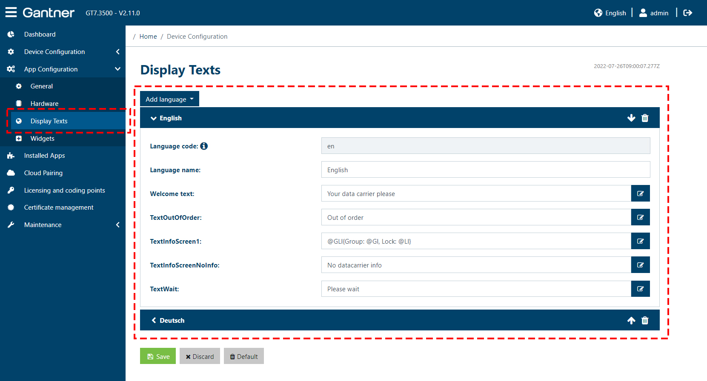Save the display texts
The width and height of the screenshot is (707, 381).
pyautogui.click(x=158, y=356)
